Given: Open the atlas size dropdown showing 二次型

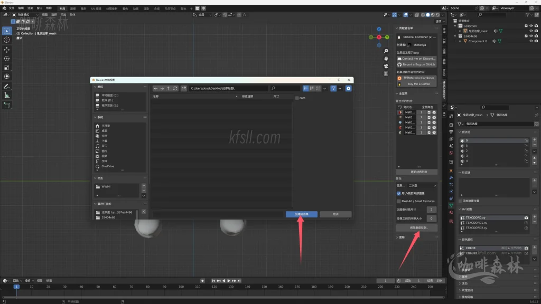Looking at the screenshot, I should (x=422, y=186).
